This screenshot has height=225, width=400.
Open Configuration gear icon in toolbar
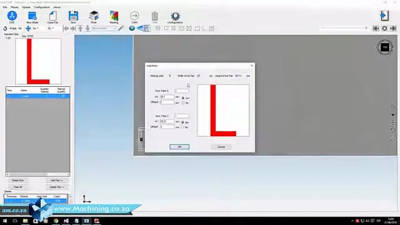coord(175,16)
